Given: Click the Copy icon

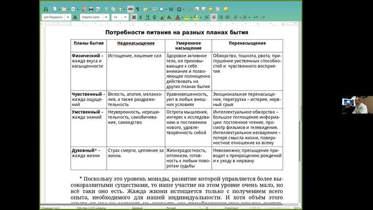Looking at the screenshot, I should [x=113, y=9].
